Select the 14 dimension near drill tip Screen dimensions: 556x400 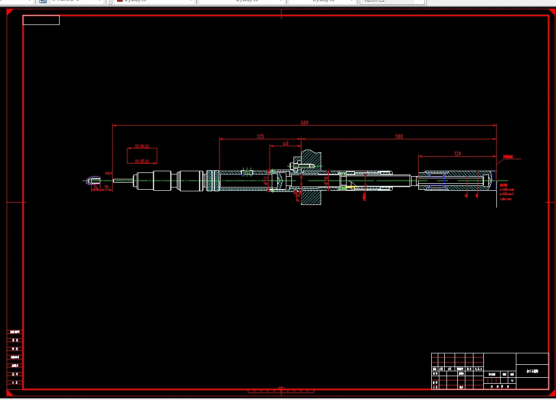pyautogui.click(x=95, y=188)
